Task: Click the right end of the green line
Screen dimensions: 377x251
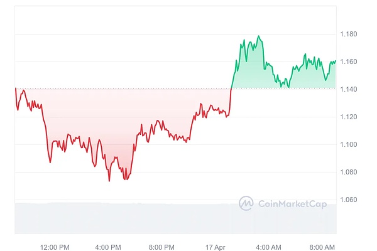Action: pos(336,61)
